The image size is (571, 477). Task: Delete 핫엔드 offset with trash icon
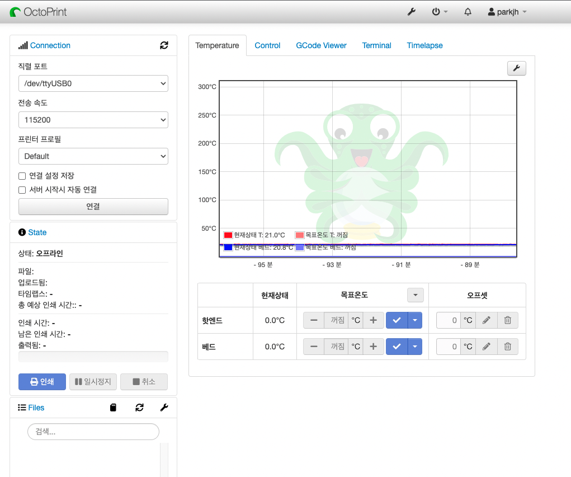click(x=508, y=320)
